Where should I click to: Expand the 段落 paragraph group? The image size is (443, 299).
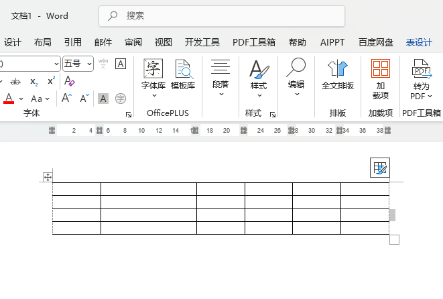[220, 78]
